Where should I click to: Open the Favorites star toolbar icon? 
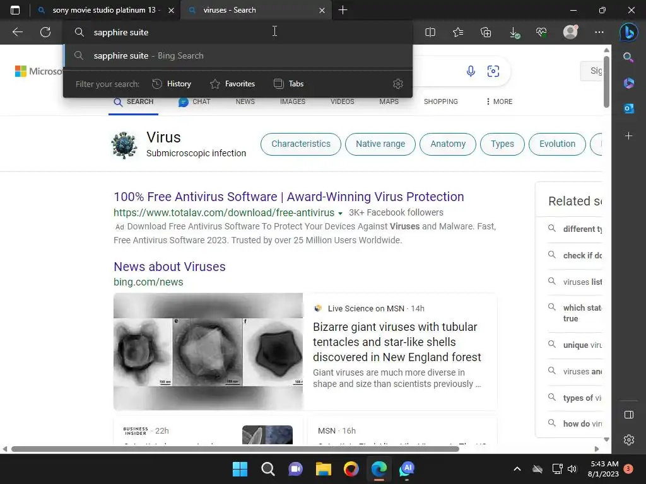click(458, 32)
